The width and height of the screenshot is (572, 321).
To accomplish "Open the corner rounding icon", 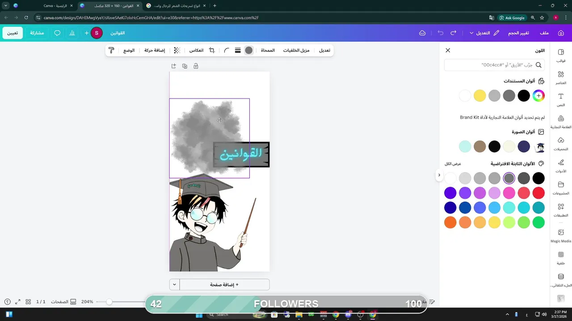I will tap(227, 50).
